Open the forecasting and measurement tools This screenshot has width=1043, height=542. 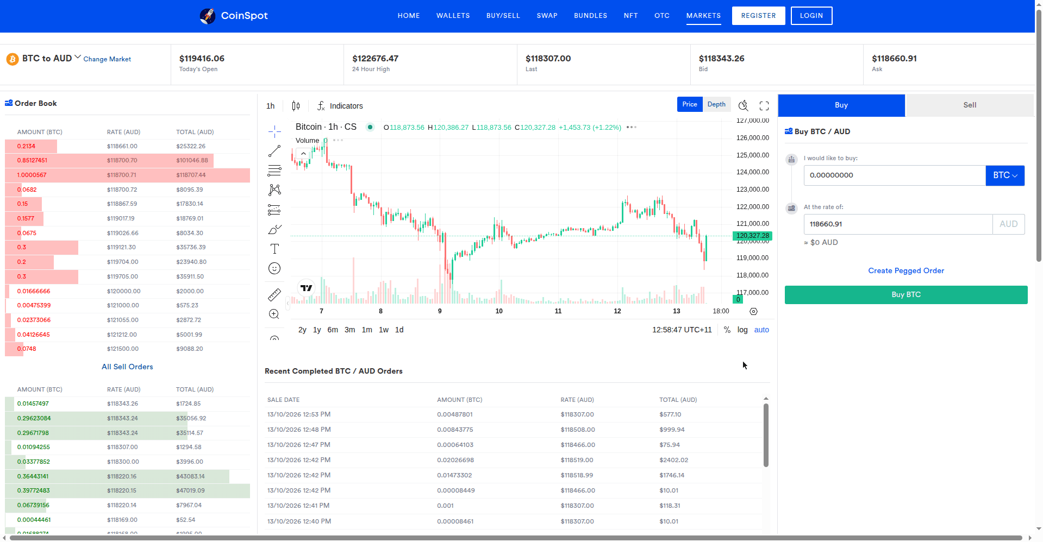(274, 210)
